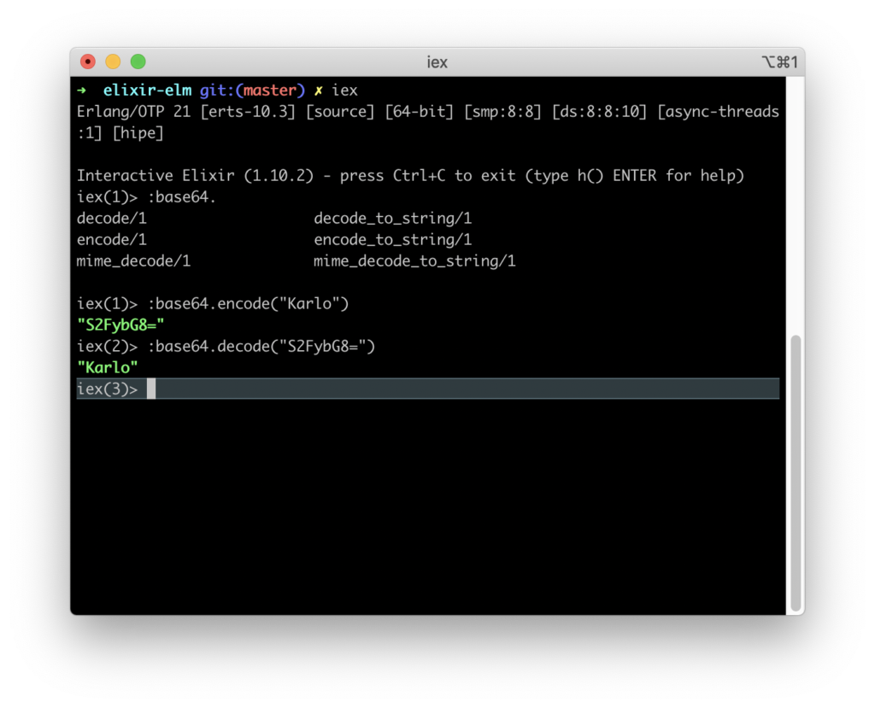Click the mime_decode/1 completion entry
This screenshot has width=875, height=708.
click(x=133, y=261)
